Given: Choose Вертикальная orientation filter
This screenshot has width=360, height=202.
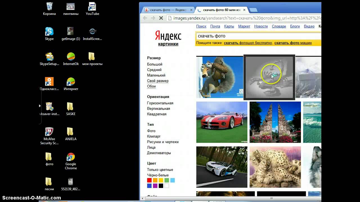Looking at the screenshot, I should click(x=158, y=109).
